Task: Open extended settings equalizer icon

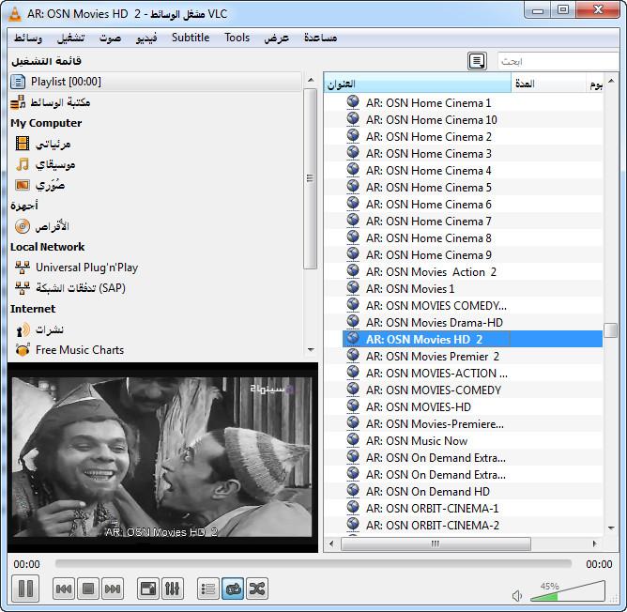Action: (173, 589)
